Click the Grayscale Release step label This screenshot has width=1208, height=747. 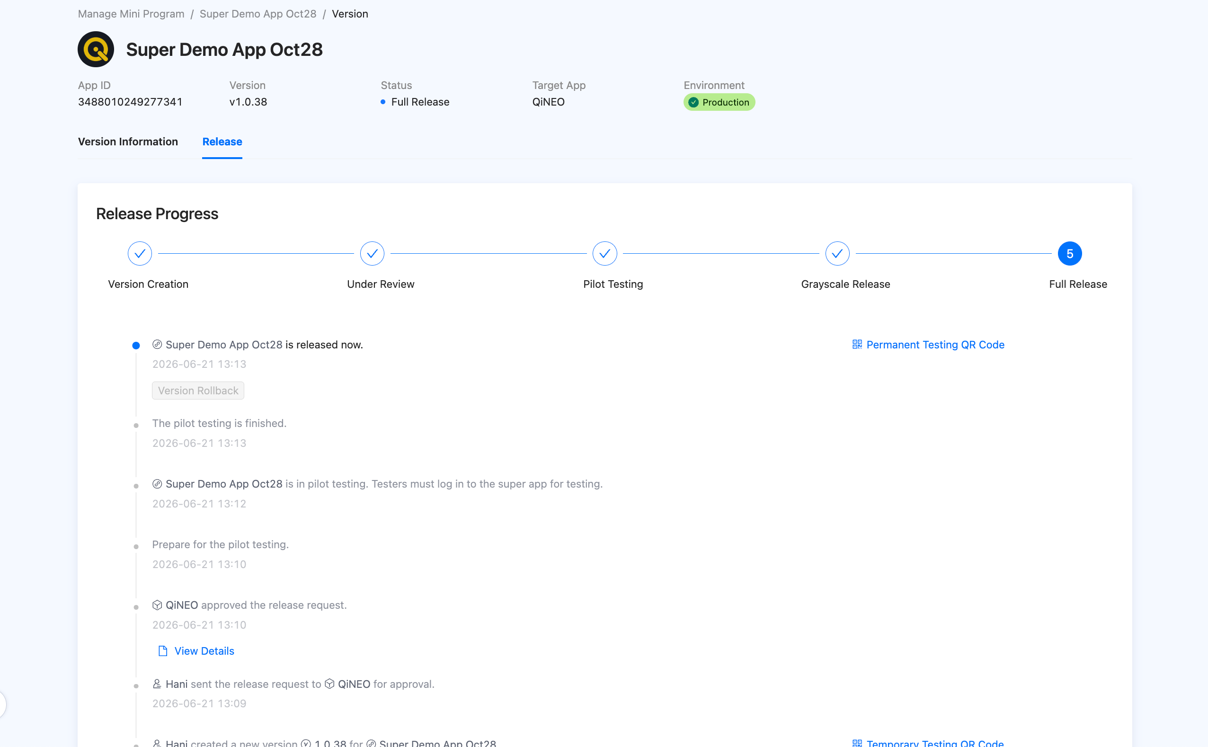(845, 285)
